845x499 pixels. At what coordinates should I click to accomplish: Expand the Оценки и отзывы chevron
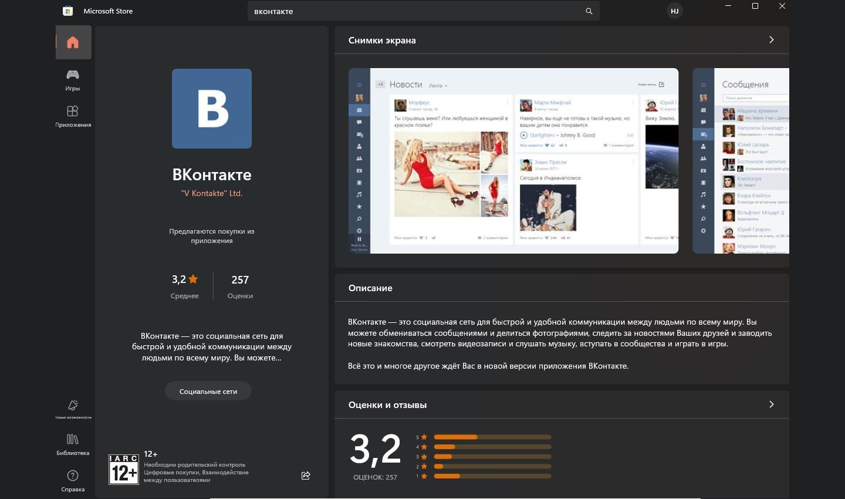coord(771,404)
